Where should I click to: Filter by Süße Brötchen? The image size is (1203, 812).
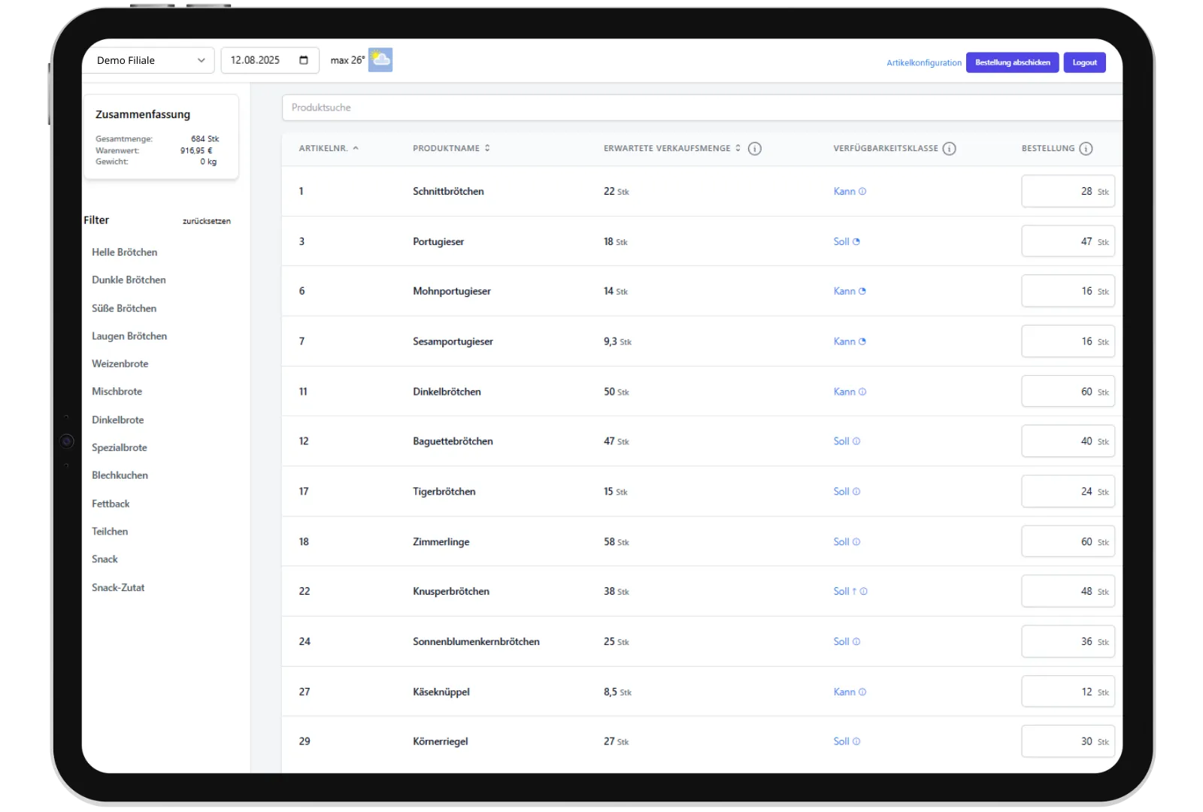pos(124,308)
